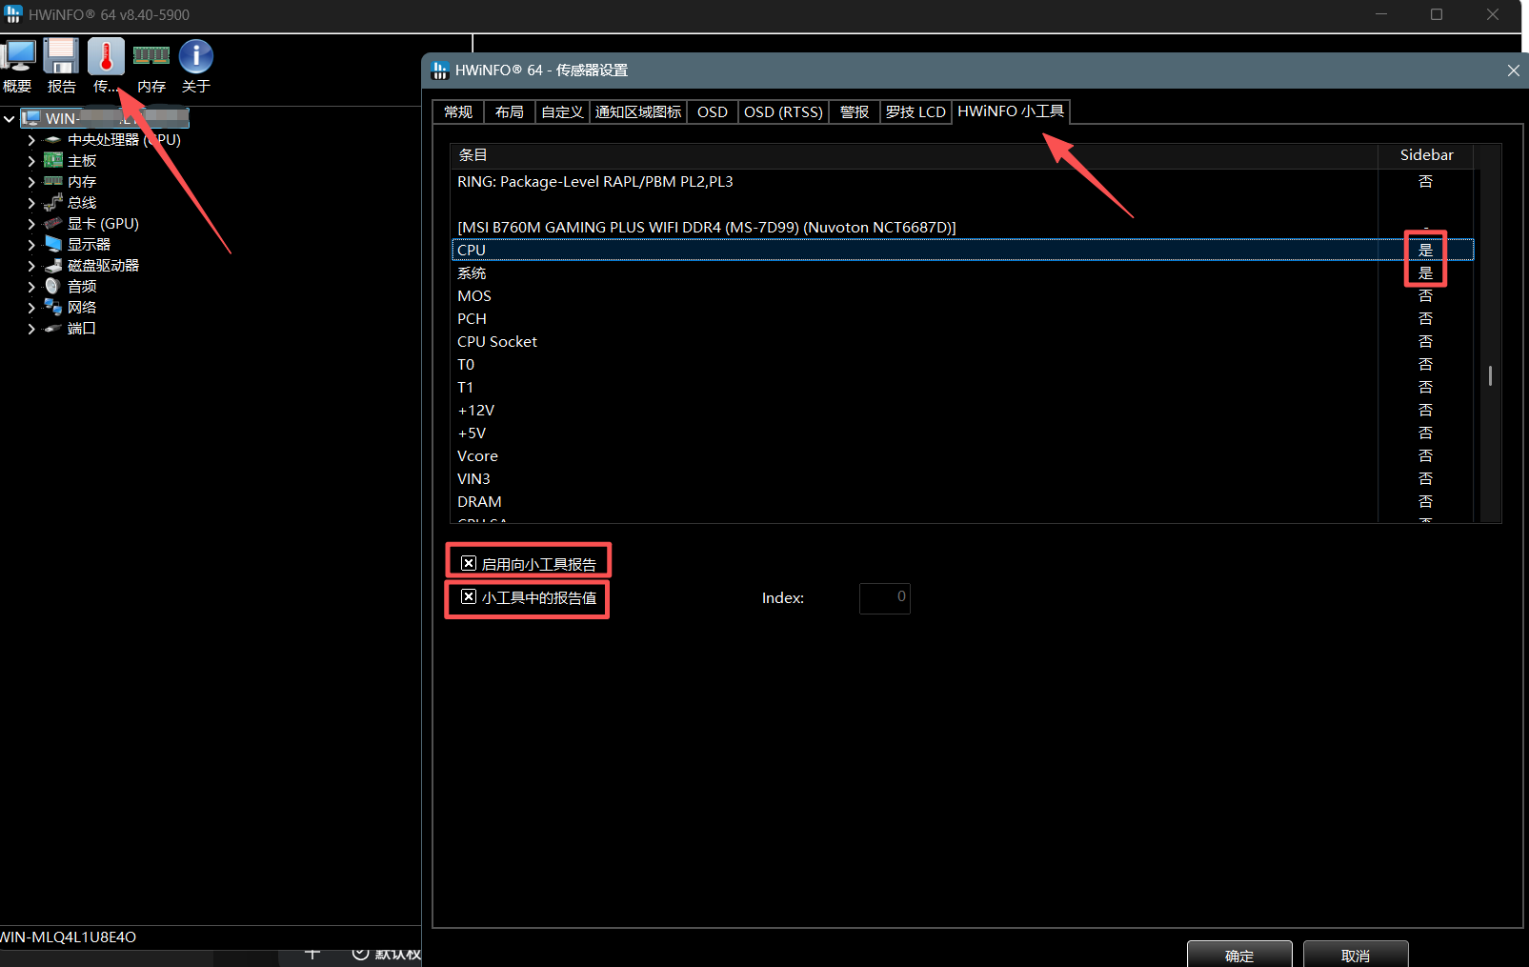Click the 内存 memory tree icon
The image size is (1529, 967).
click(53, 182)
